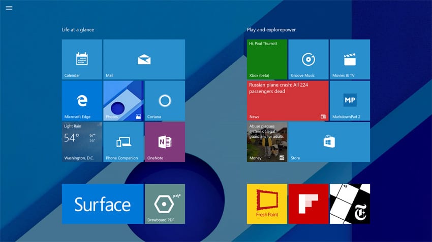
Task: Select the 'Play and explorepower' group title
Action: click(271, 30)
